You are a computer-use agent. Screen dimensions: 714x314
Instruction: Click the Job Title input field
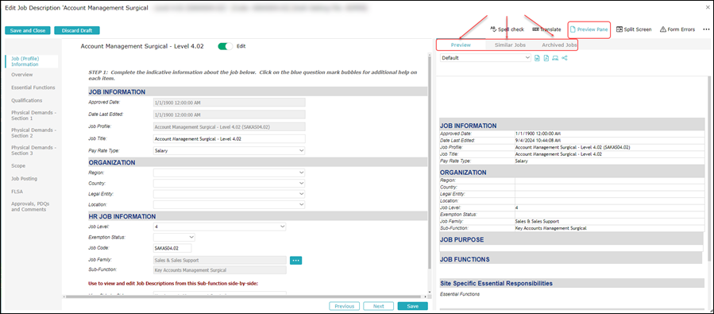tap(229, 138)
